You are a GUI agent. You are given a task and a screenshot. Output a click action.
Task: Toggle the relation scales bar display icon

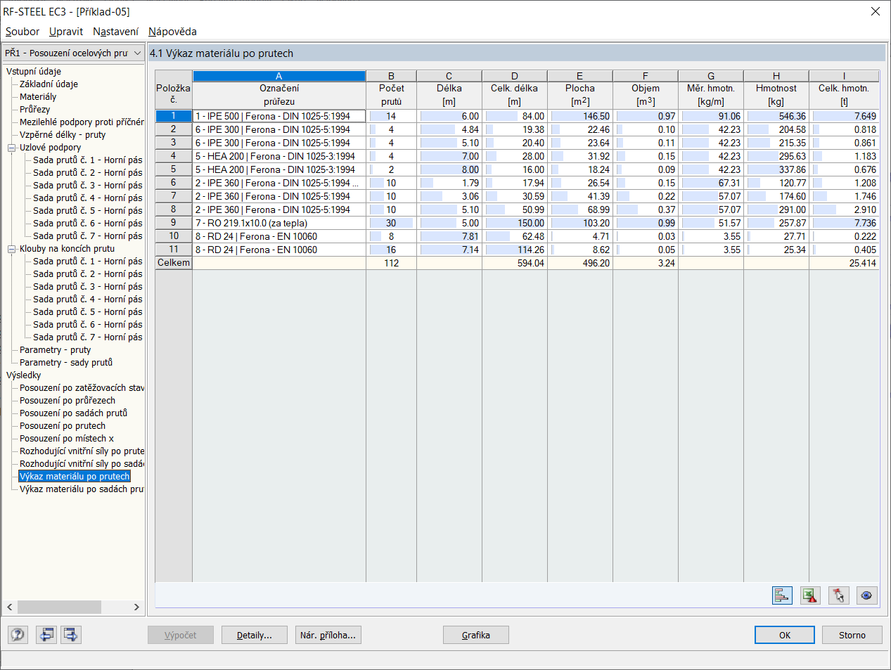click(782, 595)
